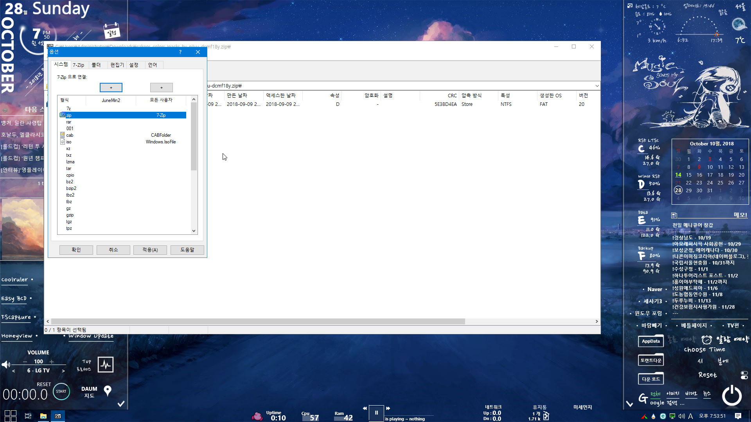Select the rar format row
The image size is (751, 422).
[122, 122]
